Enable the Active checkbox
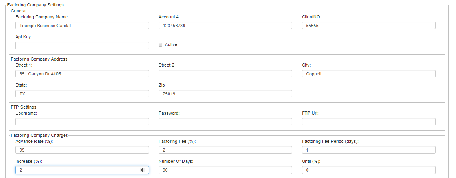Screen dimensions: 456x178 point(160,45)
